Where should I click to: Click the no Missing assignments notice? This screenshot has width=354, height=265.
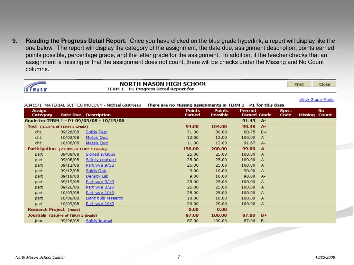[216, 105]
